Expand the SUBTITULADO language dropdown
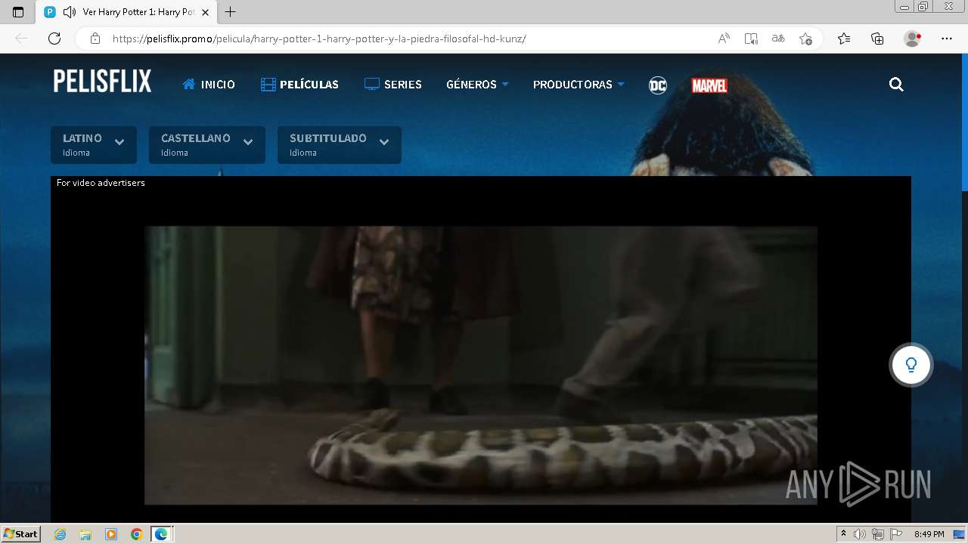This screenshot has height=544, width=968. (x=340, y=145)
